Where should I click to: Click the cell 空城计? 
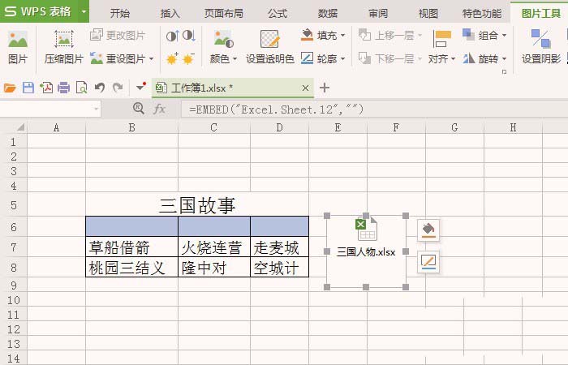(x=279, y=268)
